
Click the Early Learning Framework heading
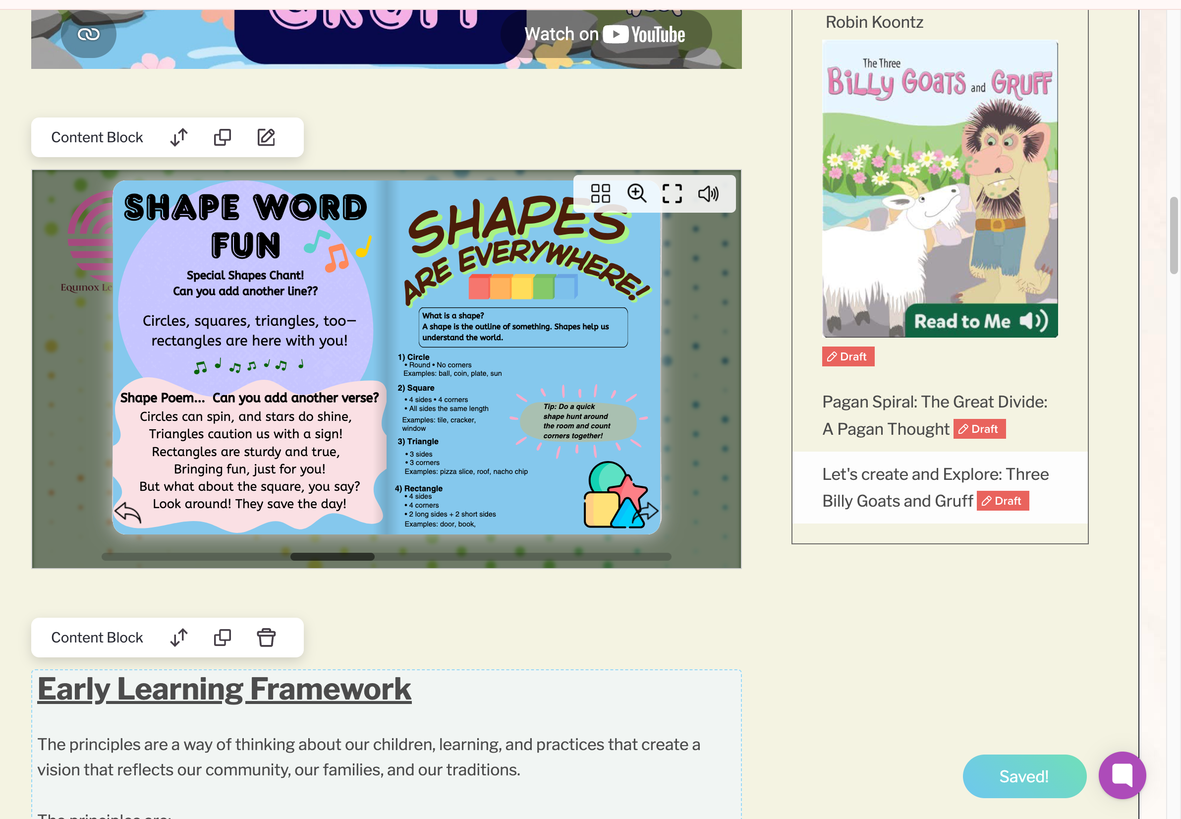[x=224, y=689]
